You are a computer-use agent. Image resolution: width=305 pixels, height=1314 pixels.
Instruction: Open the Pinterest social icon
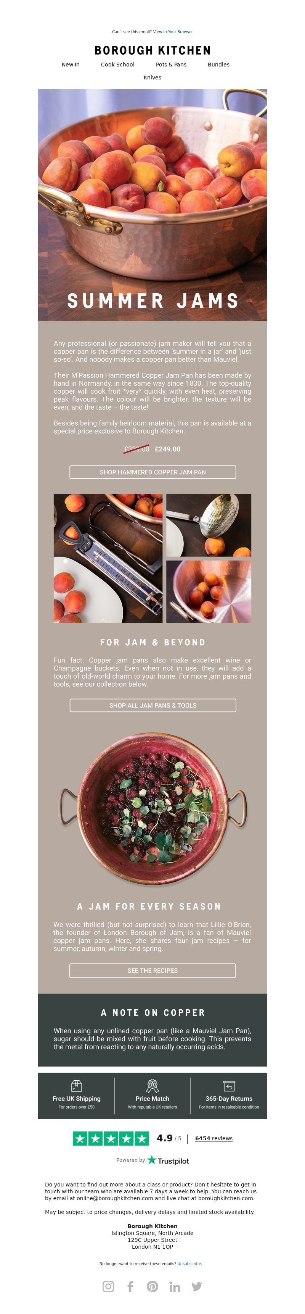tap(153, 1286)
